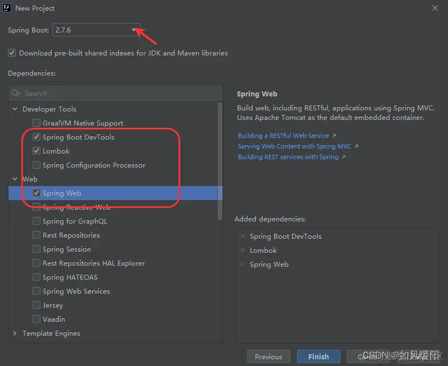
Task: Select Spring for GraphQL row label
Action: click(75, 221)
